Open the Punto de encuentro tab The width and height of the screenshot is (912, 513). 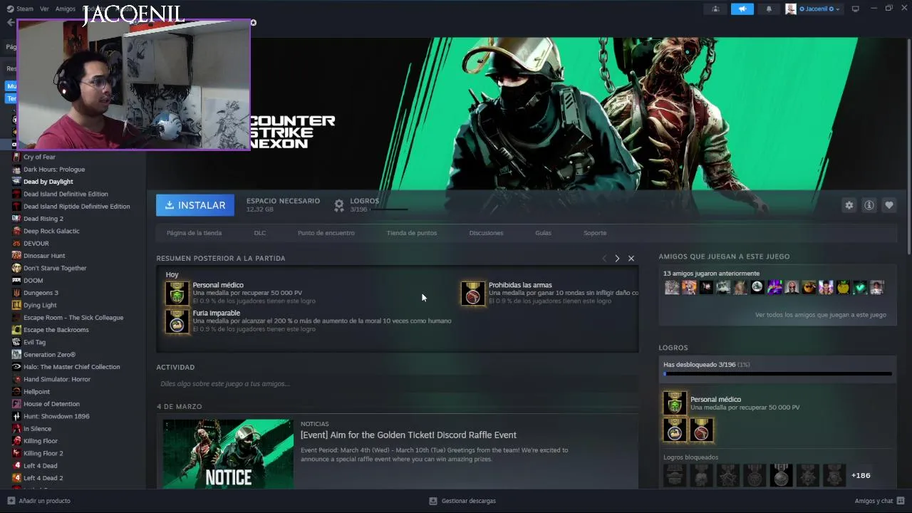click(326, 233)
